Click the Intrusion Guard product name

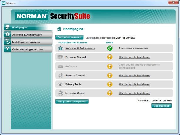coord(75,93)
